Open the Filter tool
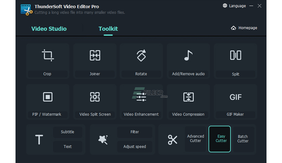 click(135, 132)
